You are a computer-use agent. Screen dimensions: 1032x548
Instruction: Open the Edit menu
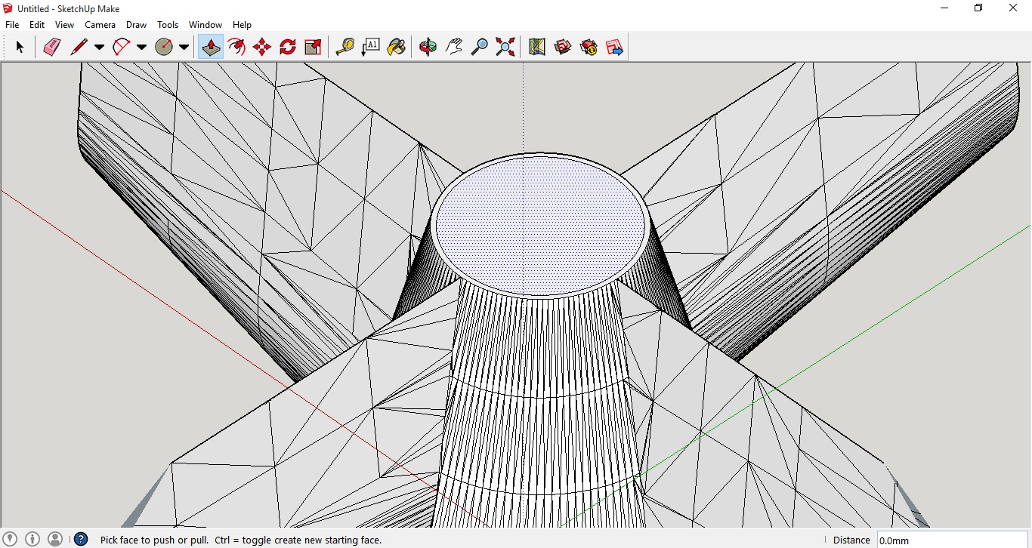37,25
